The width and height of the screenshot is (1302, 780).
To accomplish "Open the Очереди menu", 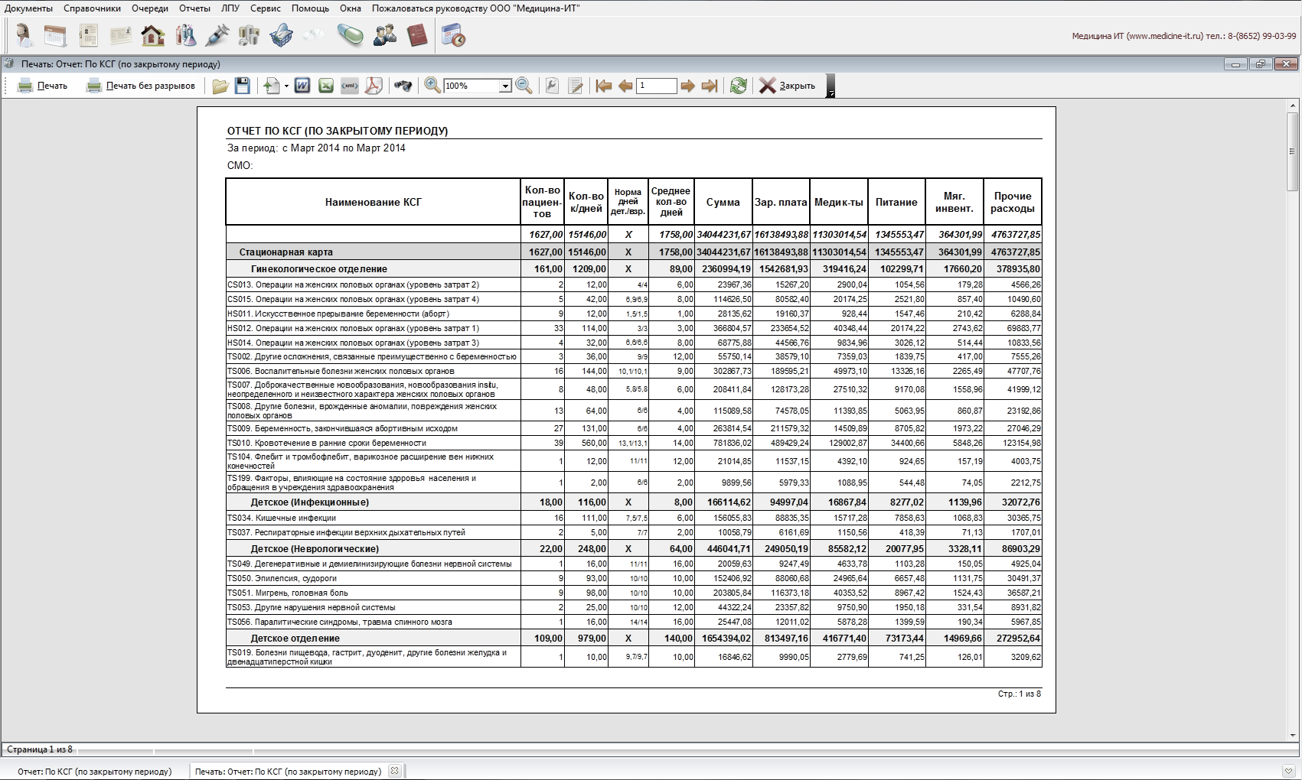I will [150, 8].
